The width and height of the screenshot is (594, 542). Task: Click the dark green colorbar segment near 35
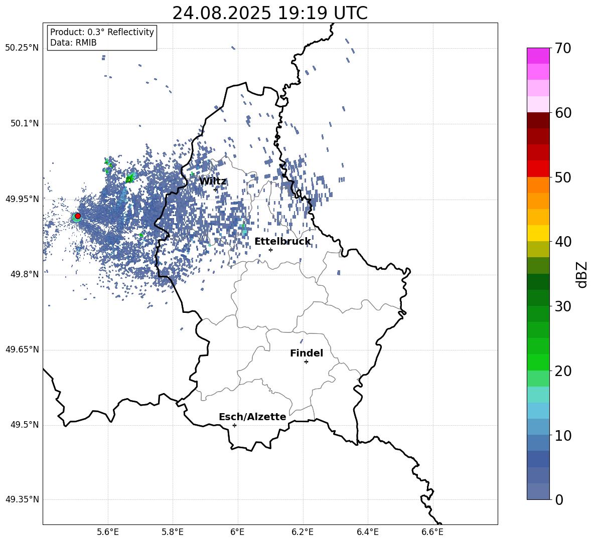click(538, 282)
